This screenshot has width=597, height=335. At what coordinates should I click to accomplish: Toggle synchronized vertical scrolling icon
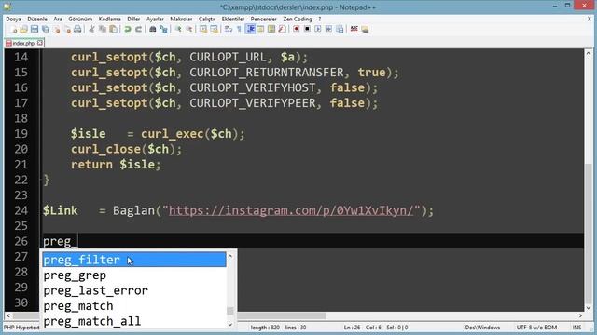203,29
